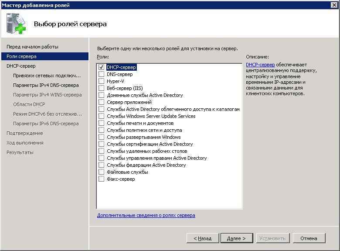Open Параметры IPv6 DNS-сервера step
340x251 pixels.
(x=46, y=124)
